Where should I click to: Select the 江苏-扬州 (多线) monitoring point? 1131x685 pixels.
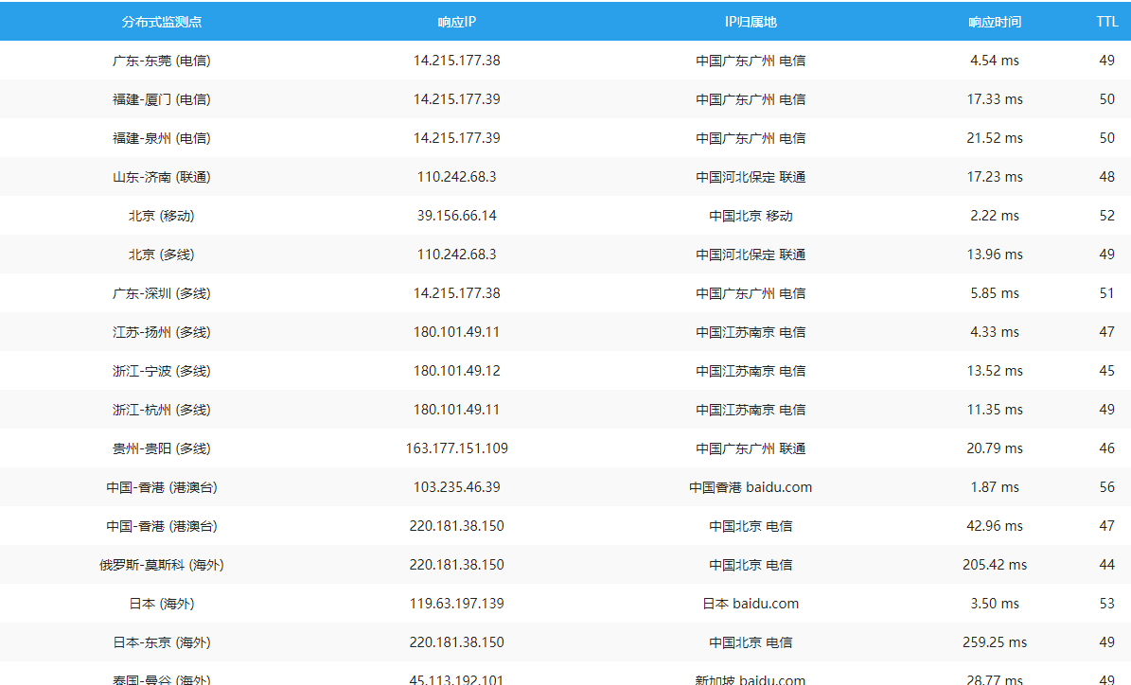tap(161, 332)
